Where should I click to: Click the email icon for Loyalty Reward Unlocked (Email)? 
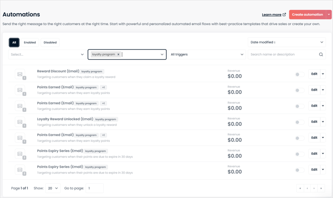(x=20, y=122)
